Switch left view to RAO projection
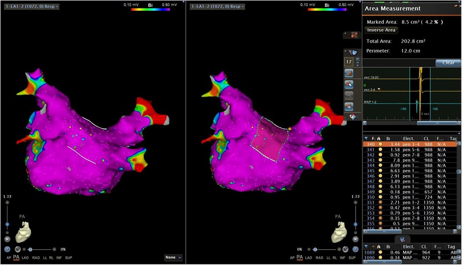Image resolution: width=462 pixels, height=265 pixels. (36, 258)
